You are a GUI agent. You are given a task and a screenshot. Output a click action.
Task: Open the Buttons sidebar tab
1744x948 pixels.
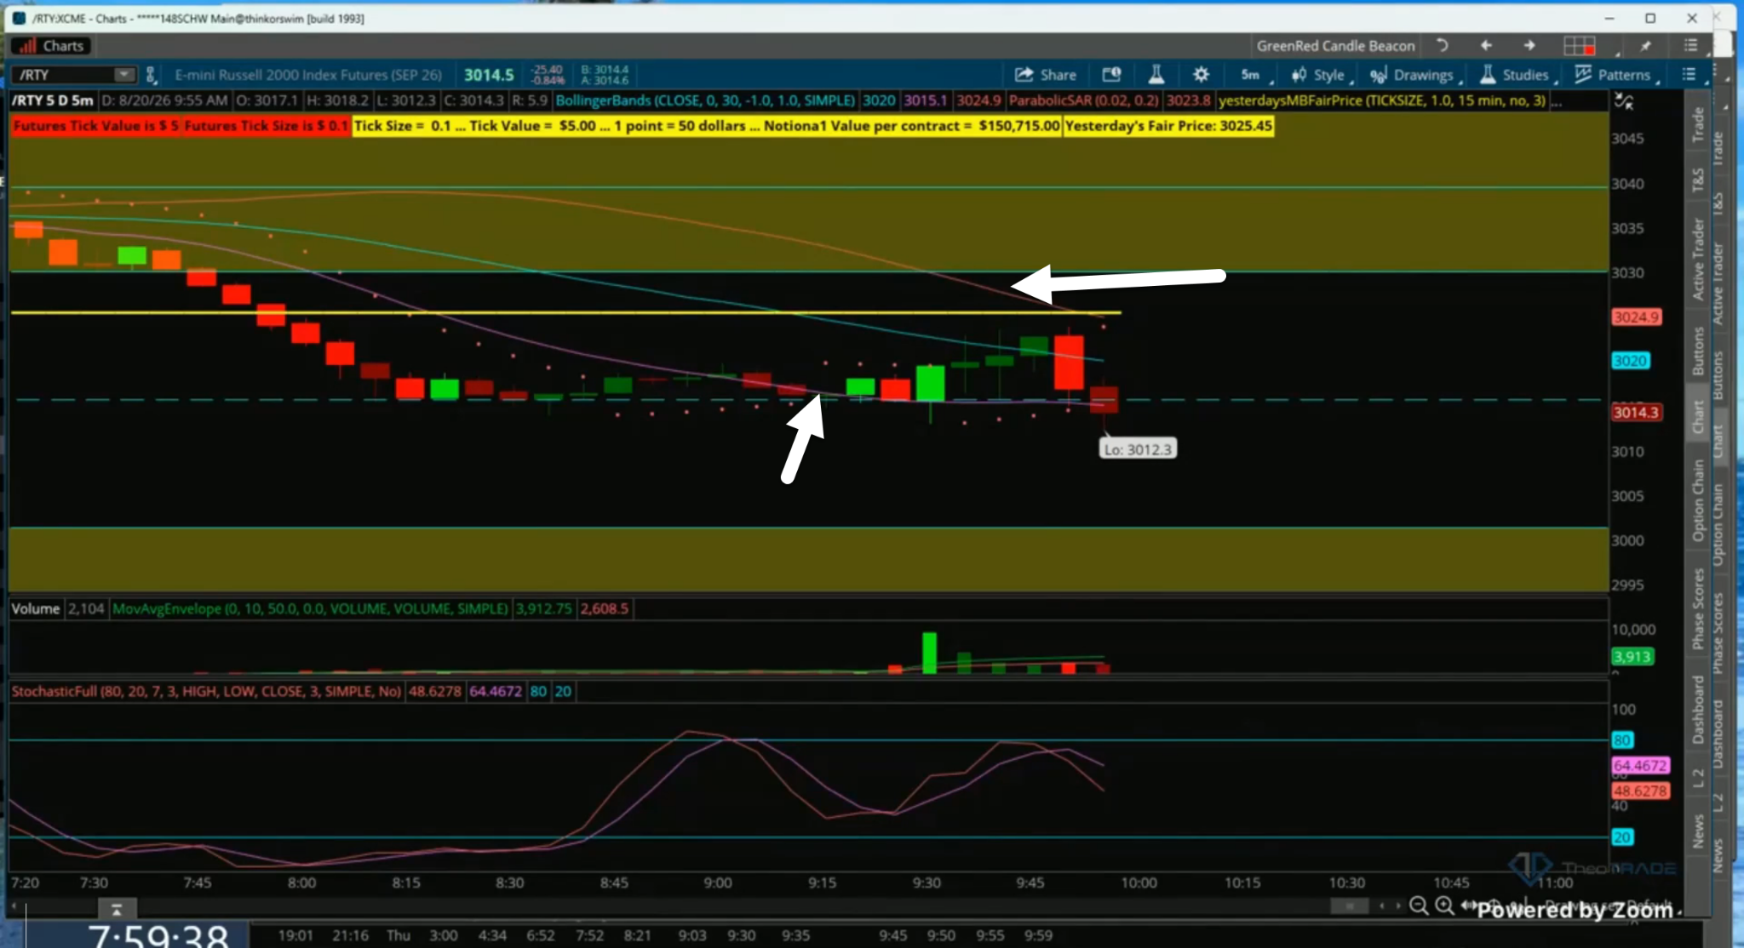(x=1698, y=351)
